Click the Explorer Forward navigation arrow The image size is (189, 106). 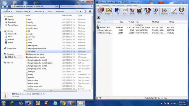tap(7, 6)
